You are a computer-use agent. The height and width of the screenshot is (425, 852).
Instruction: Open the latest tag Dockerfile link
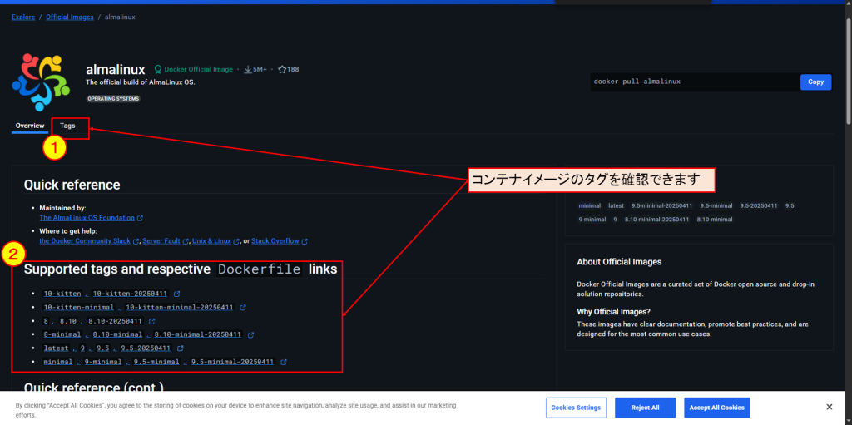point(57,348)
